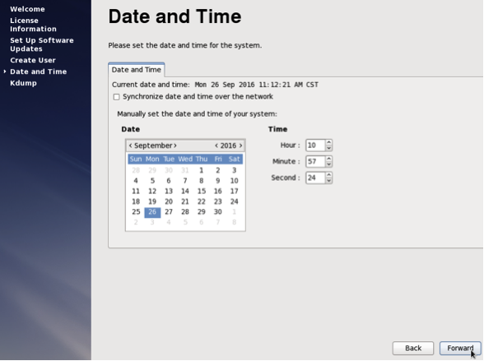Decrease the Second value with down arrow

[x=328, y=181]
